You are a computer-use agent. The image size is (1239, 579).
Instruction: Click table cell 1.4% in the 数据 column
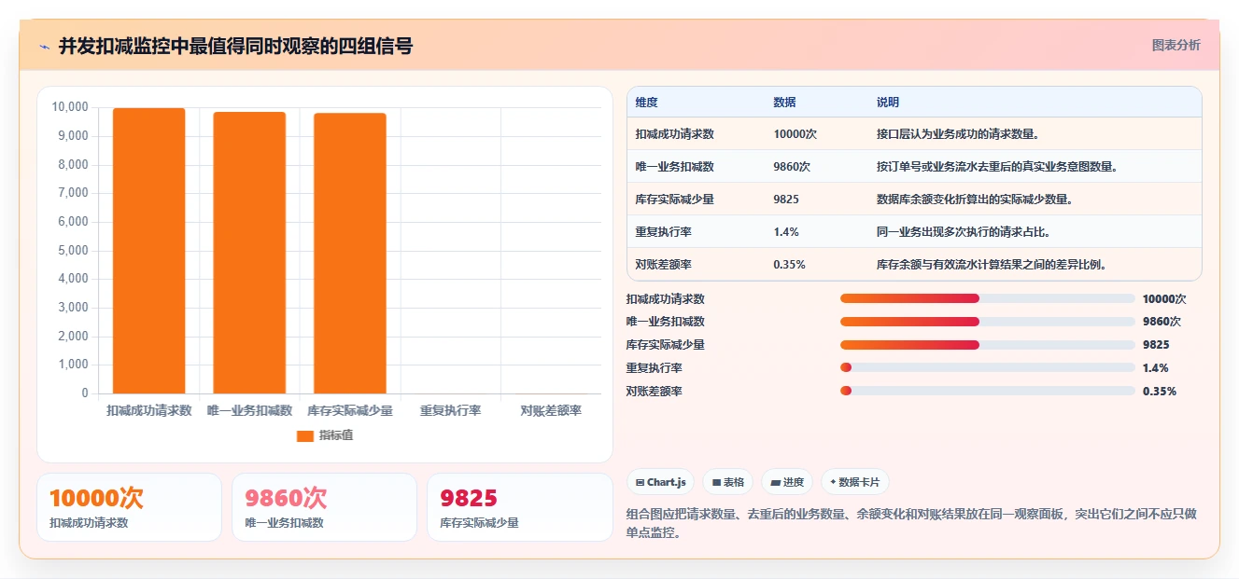pyautogui.click(x=786, y=232)
